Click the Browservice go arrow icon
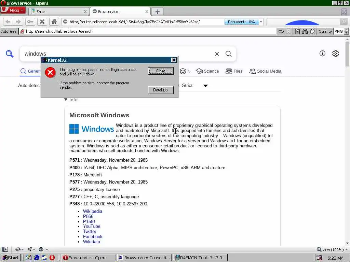350x262 pixels. pos(281,31)
